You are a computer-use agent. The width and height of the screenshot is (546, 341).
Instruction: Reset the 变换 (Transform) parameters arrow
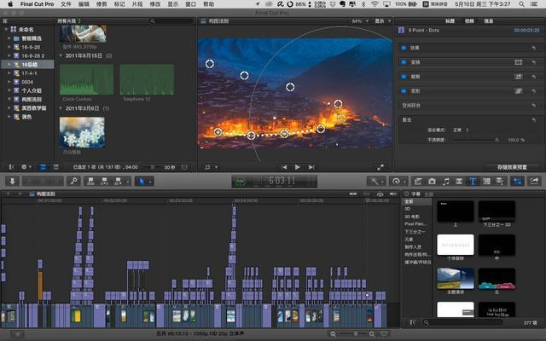533,63
